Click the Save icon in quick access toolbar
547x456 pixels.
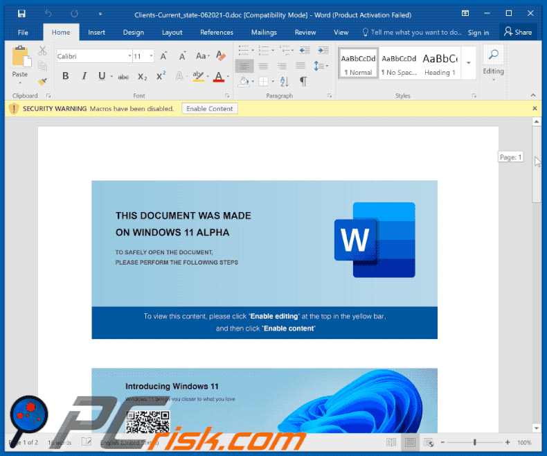click(x=21, y=14)
